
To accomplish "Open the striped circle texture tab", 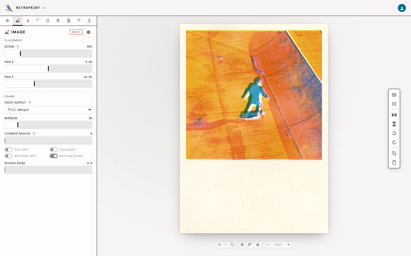I will (58, 20).
